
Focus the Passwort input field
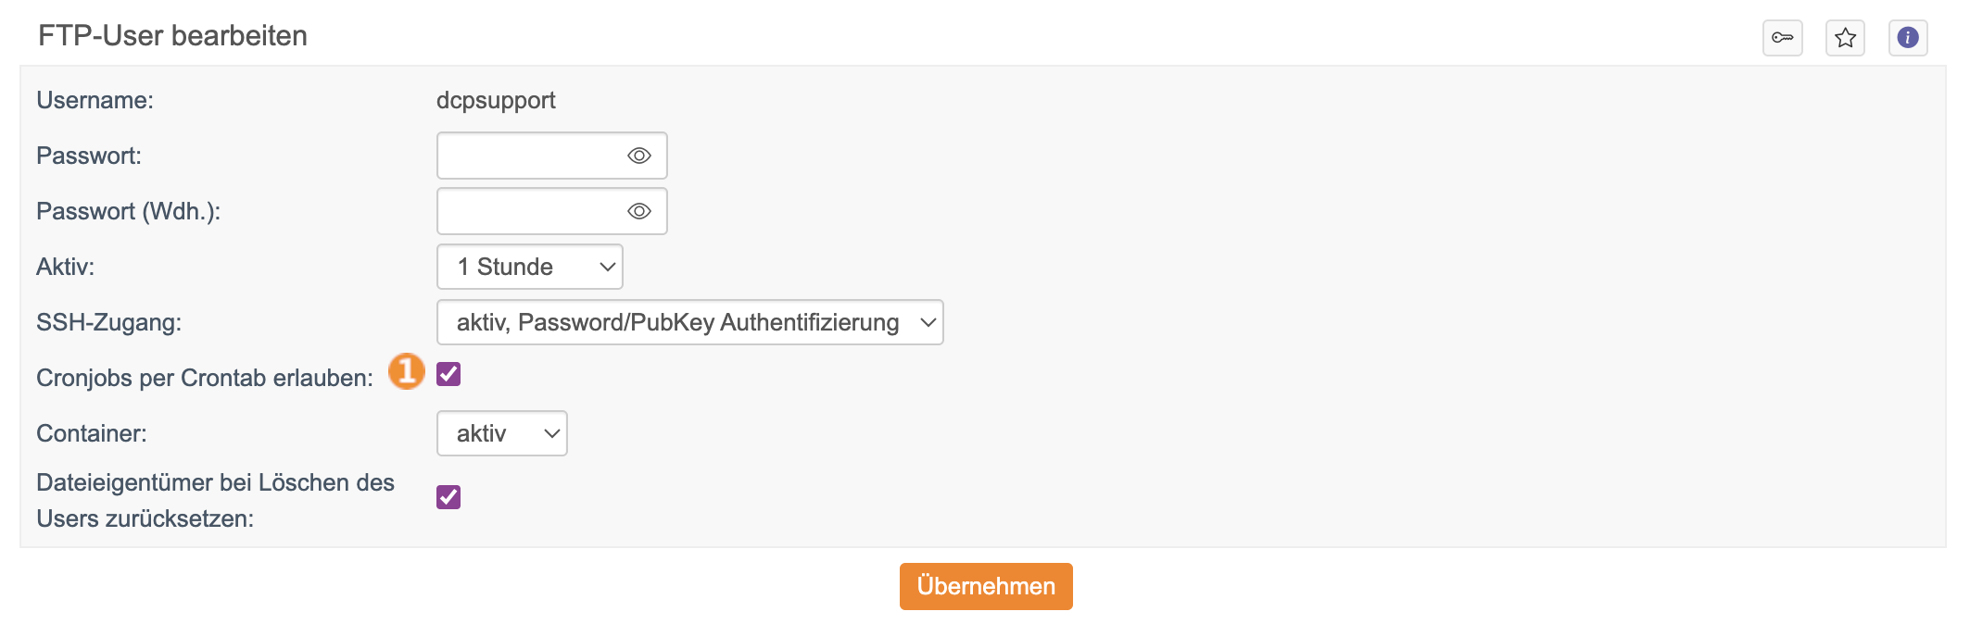528,156
